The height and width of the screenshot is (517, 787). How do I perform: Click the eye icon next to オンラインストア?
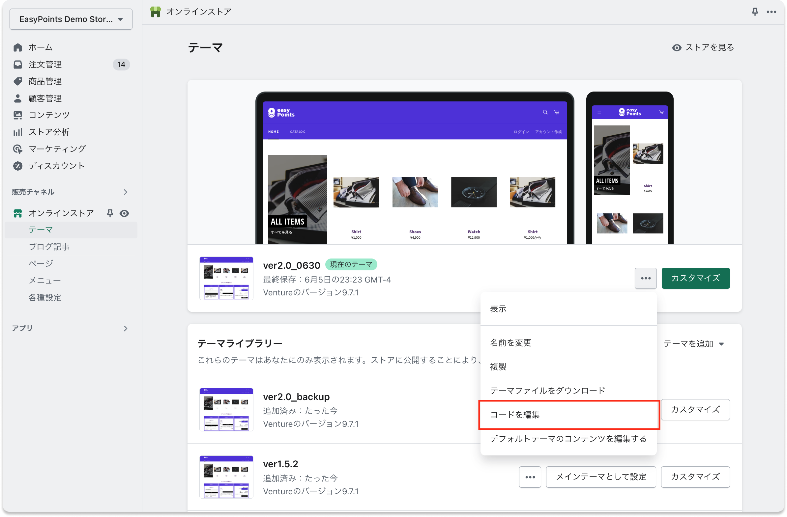point(124,213)
